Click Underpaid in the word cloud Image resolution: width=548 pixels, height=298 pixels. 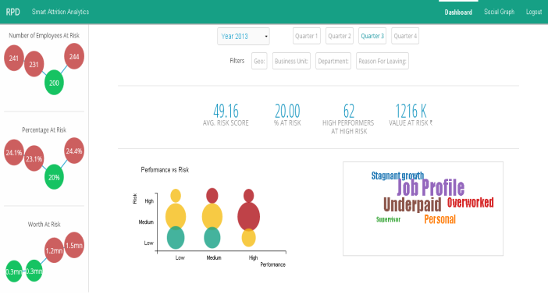[412, 204]
